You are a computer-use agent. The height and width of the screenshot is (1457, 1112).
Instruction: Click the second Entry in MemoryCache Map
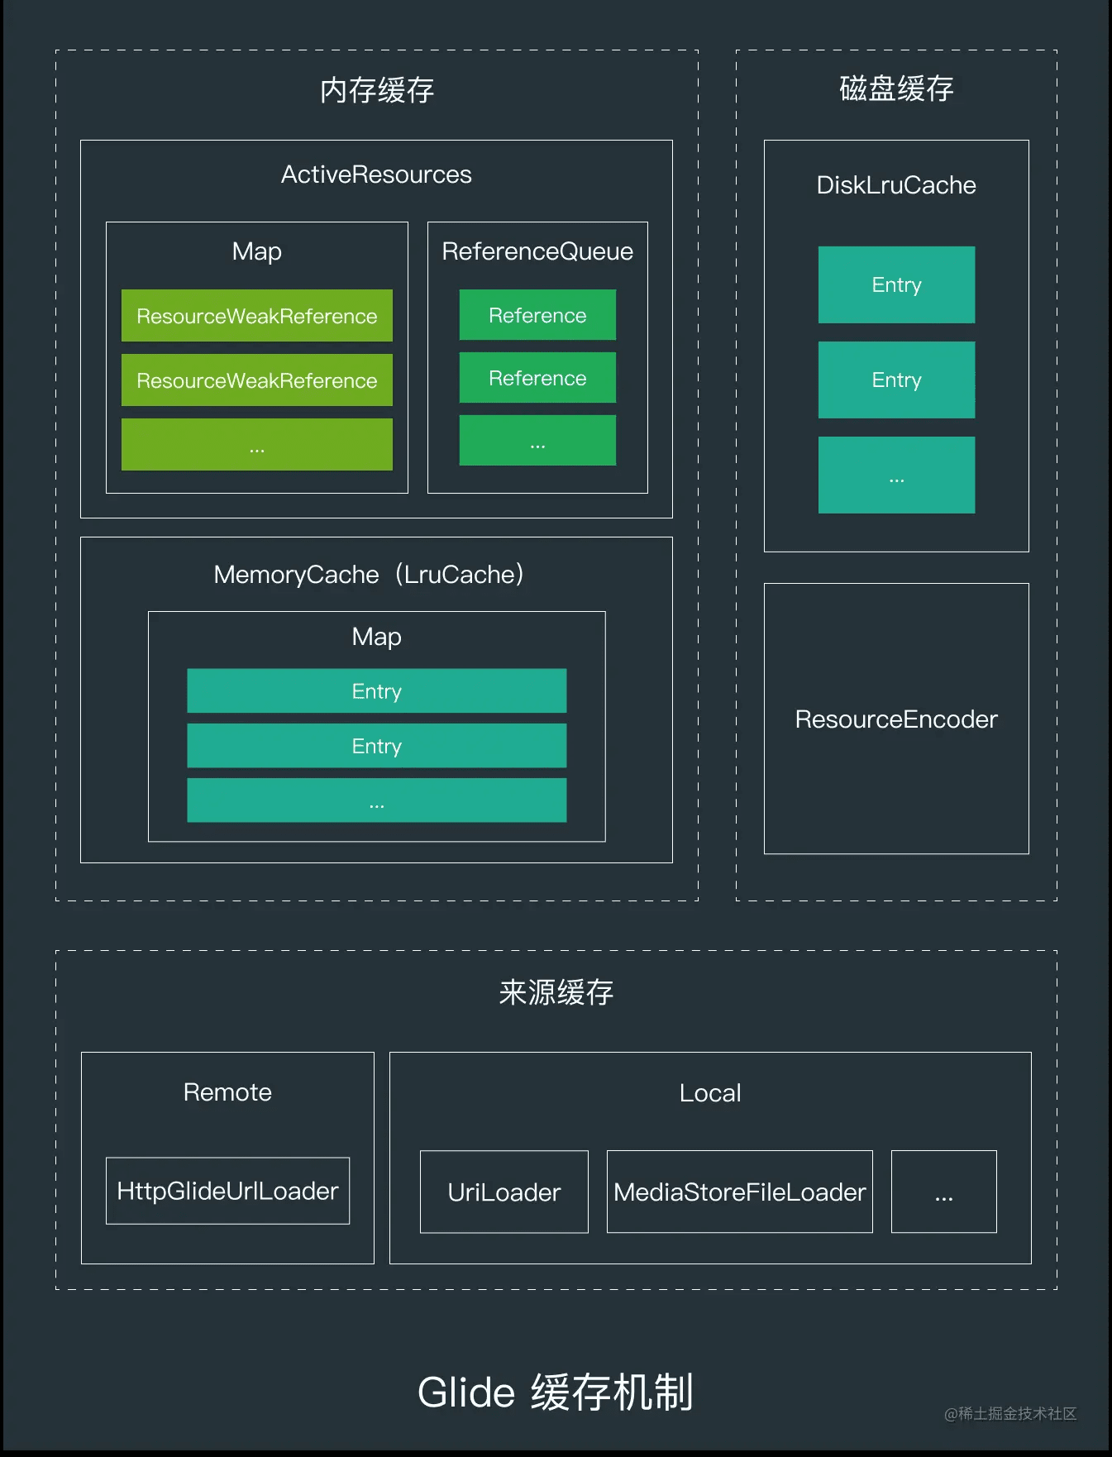377,746
